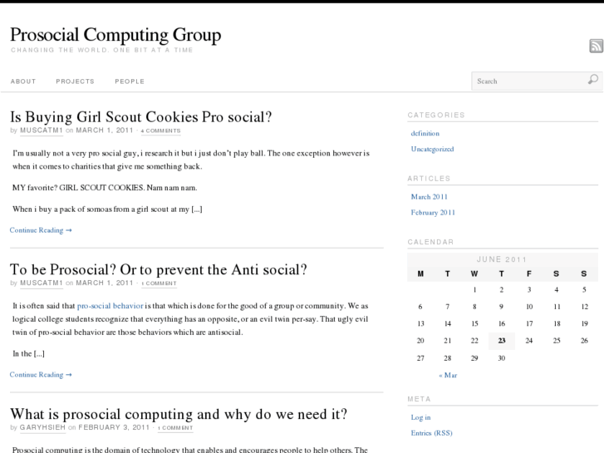This screenshot has height=453, width=604.
Task: Open the People menu item
Action: pos(130,81)
